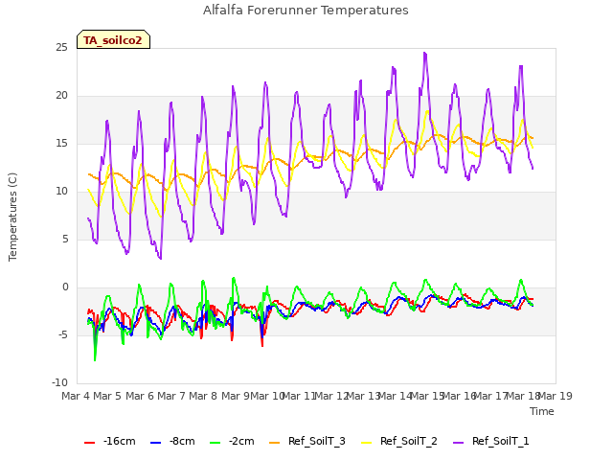Screen dimensions: 613x460
Task: Click the Mar 5 x-axis tick label
Action: tap(107, 396)
